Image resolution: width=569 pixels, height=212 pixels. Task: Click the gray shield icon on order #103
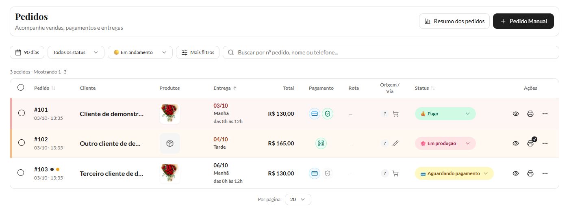click(328, 173)
